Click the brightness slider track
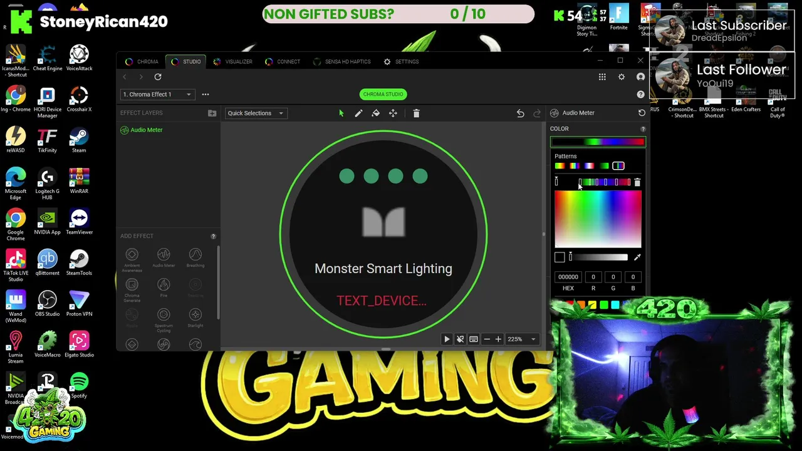The width and height of the screenshot is (802, 451). tap(598, 257)
